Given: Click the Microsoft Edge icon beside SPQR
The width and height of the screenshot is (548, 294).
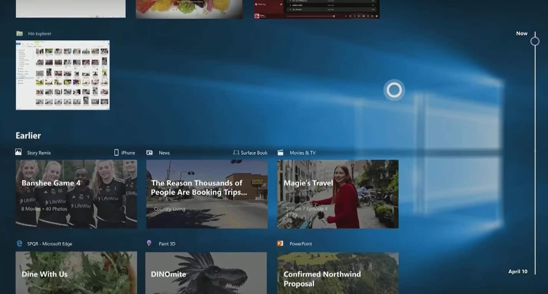Looking at the screenshot, I should [19, 243].
